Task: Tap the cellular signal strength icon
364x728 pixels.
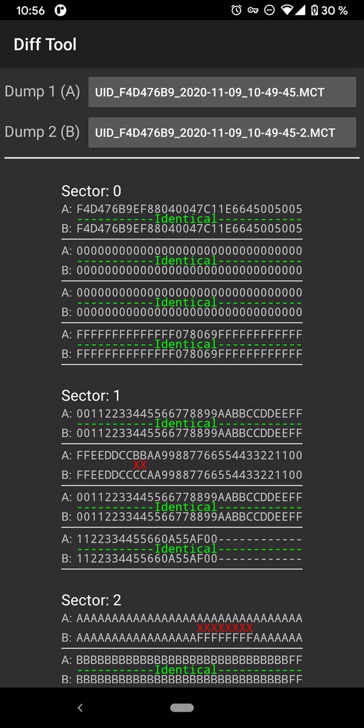Action: [x=302, y=10]
